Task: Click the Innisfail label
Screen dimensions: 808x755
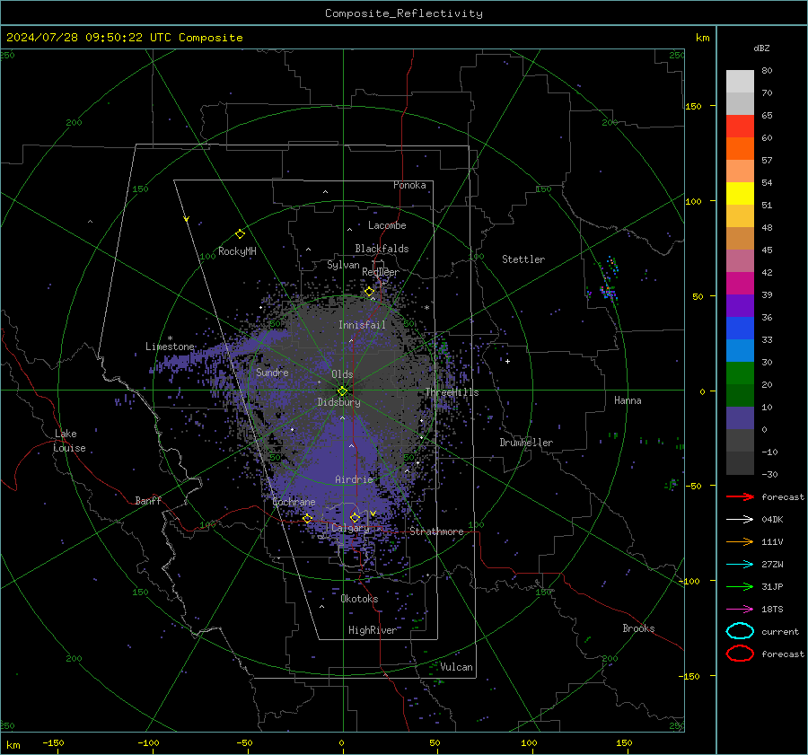Action: [x=362, y=325]
